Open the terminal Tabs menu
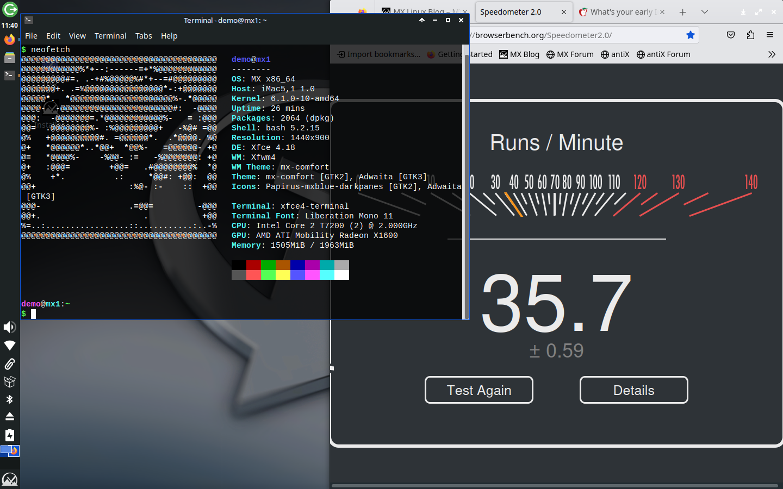The width and height of the screenshot is (783, 489). [144, 36]
